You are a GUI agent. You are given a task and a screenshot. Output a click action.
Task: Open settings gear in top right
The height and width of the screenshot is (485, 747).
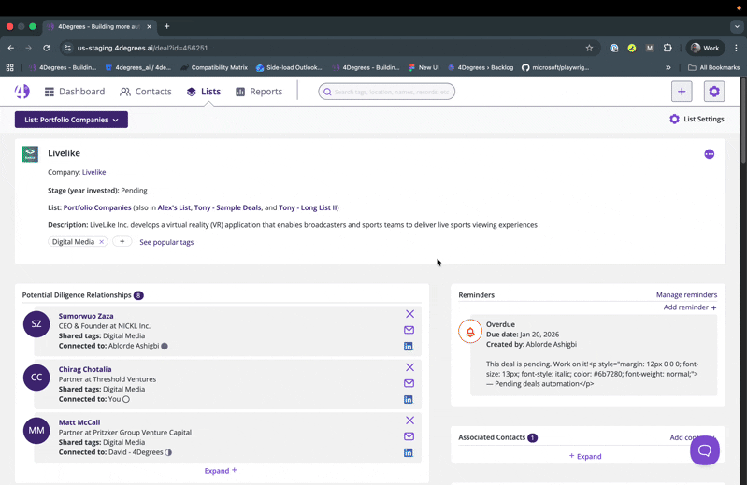714,92
